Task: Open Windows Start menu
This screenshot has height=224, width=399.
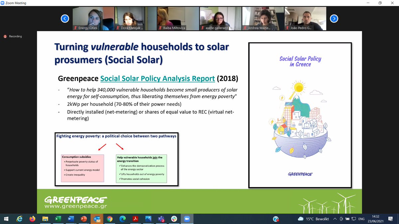Action: [x=6, y=219]
